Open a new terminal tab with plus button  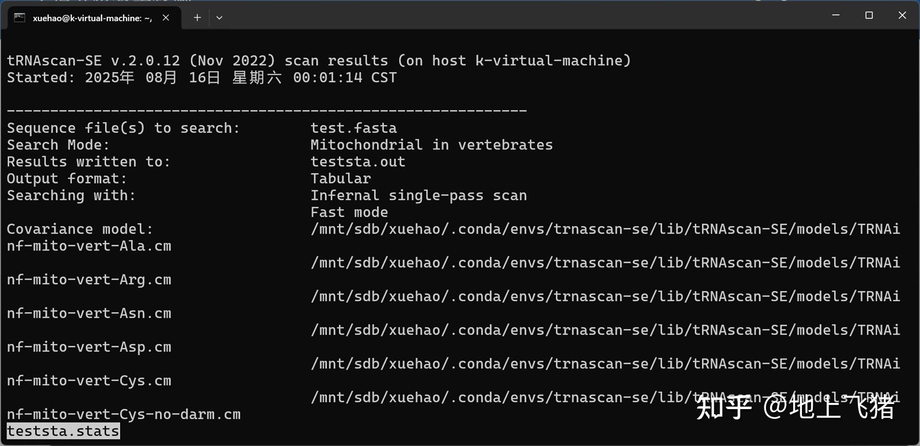tap(197, 17)
